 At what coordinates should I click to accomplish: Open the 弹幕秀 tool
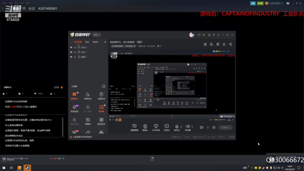click(x=88, y=121)
